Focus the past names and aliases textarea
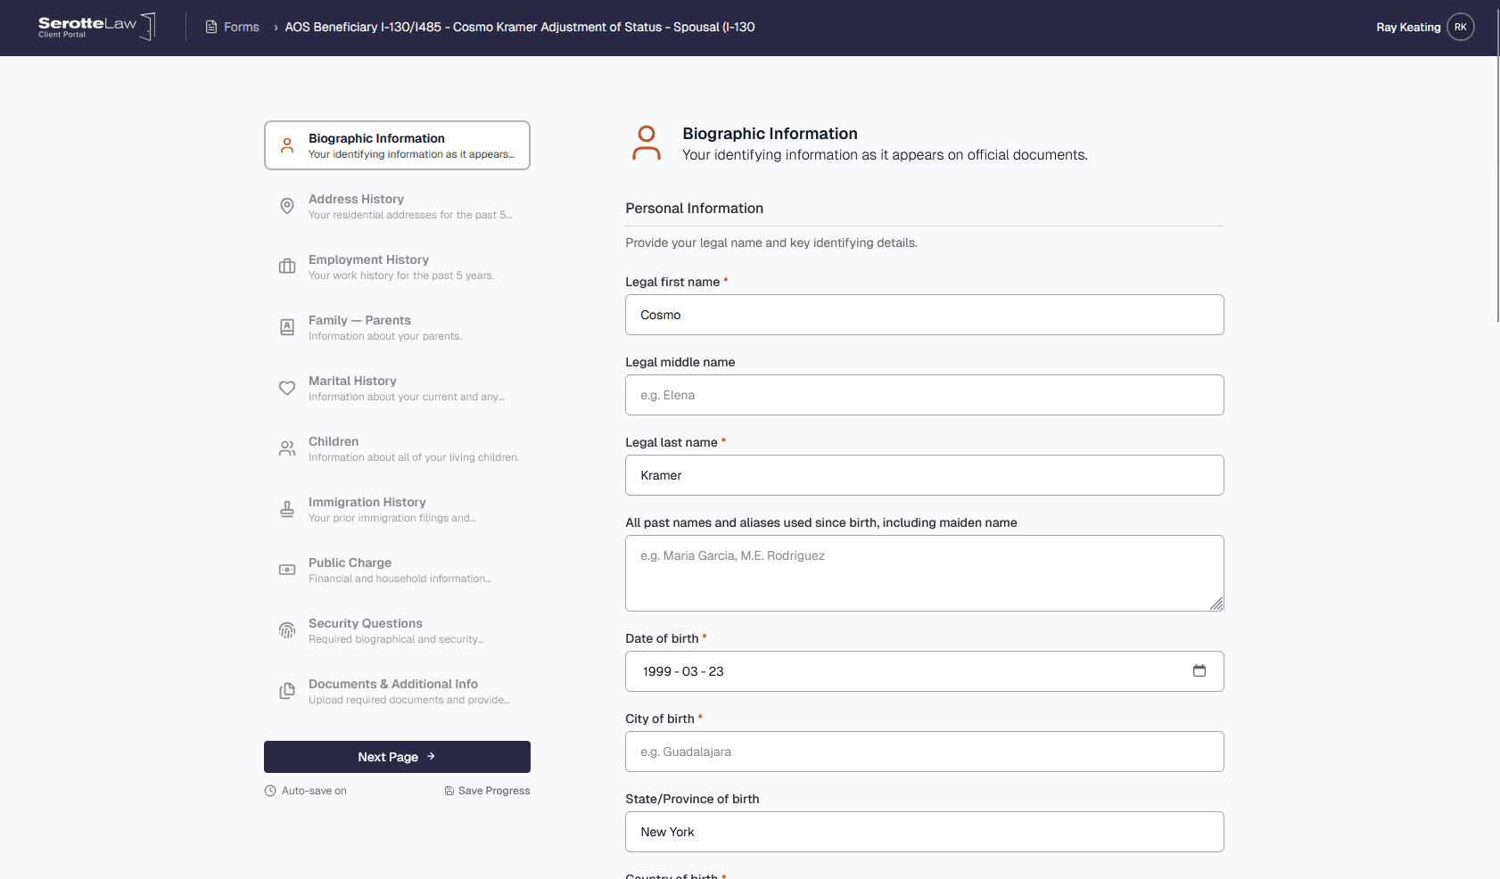 pyautogui.click(x=925, y=573)
